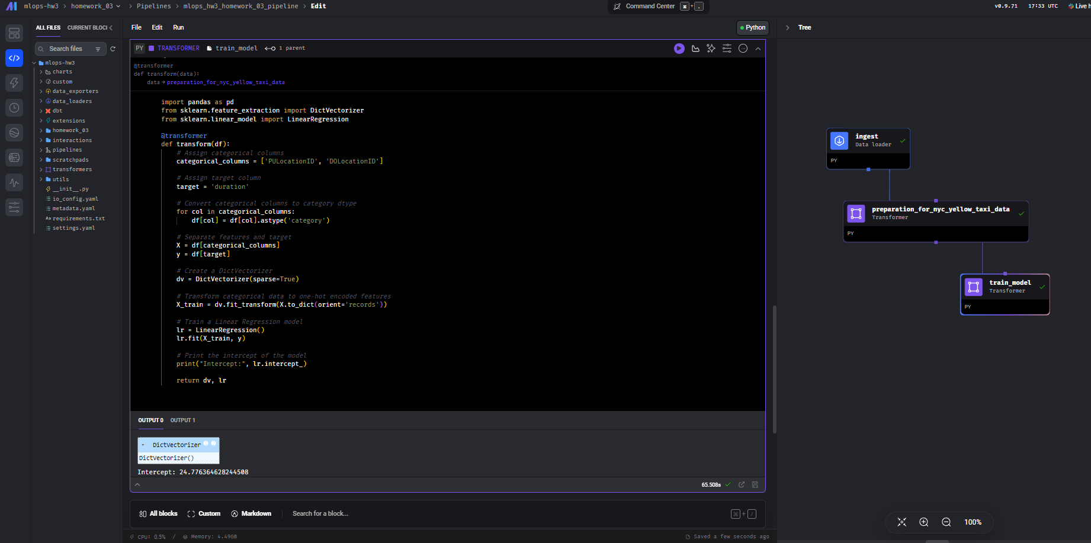The image size is (1091, 543).
Task: Open the more options ellipsis circle
Action: point(743,49)
